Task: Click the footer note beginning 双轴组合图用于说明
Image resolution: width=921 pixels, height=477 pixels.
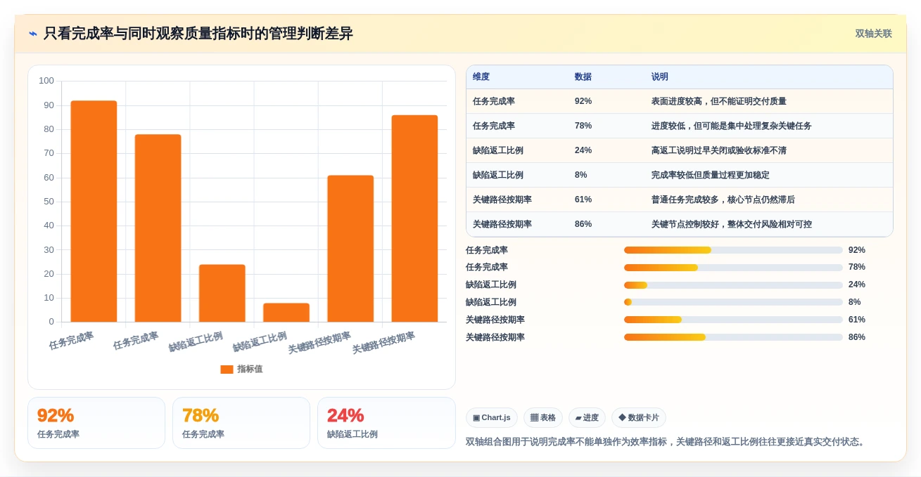Action: click(x=666, y=442)
